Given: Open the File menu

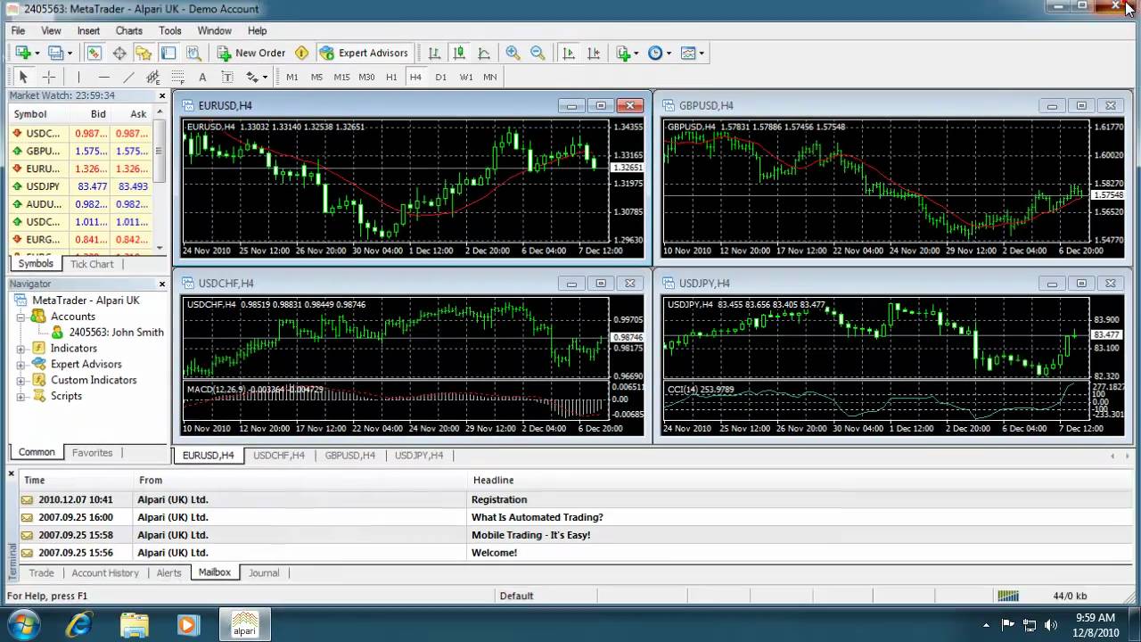Looking at the screenshot, I should coord(18,30).
